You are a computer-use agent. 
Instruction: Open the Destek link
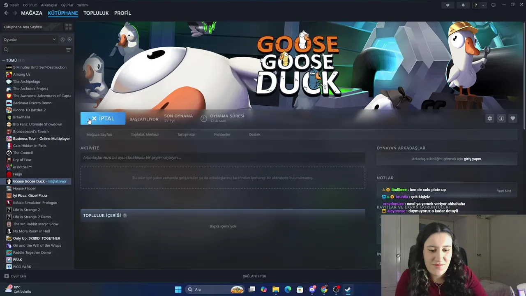(254, 134)
